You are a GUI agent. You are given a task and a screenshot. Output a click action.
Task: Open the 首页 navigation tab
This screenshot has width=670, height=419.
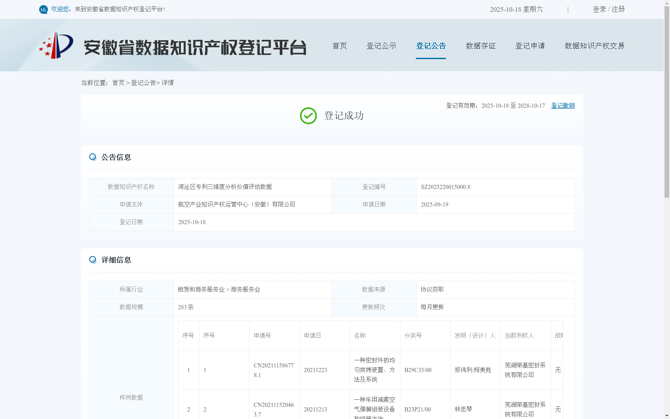(x=340, y=46)
